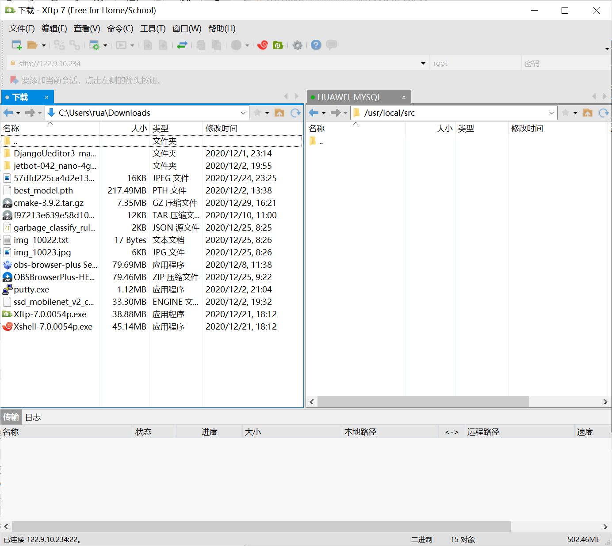
Task: Open the 编辑(E) menu
Action: [x=54, y=29]
